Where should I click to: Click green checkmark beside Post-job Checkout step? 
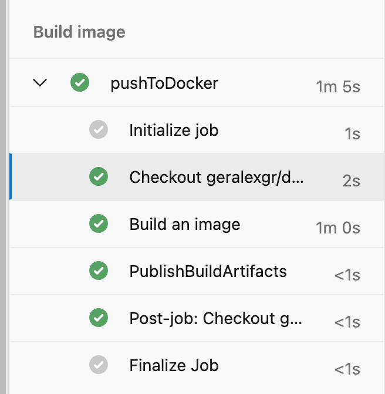tap(99, 318)
